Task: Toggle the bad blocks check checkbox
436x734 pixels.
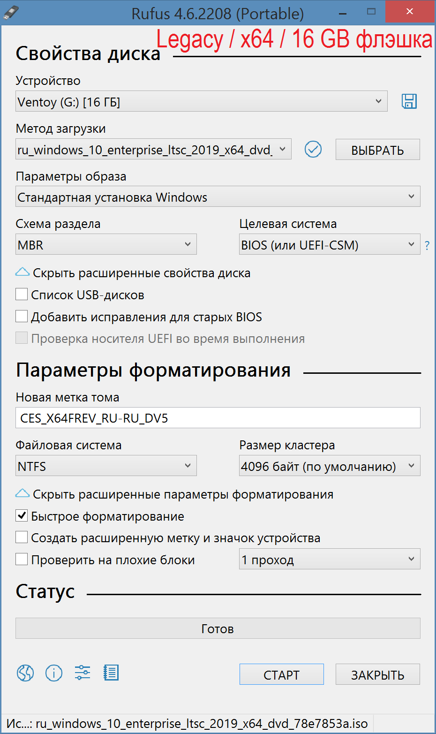Action: tap(22, 560)
